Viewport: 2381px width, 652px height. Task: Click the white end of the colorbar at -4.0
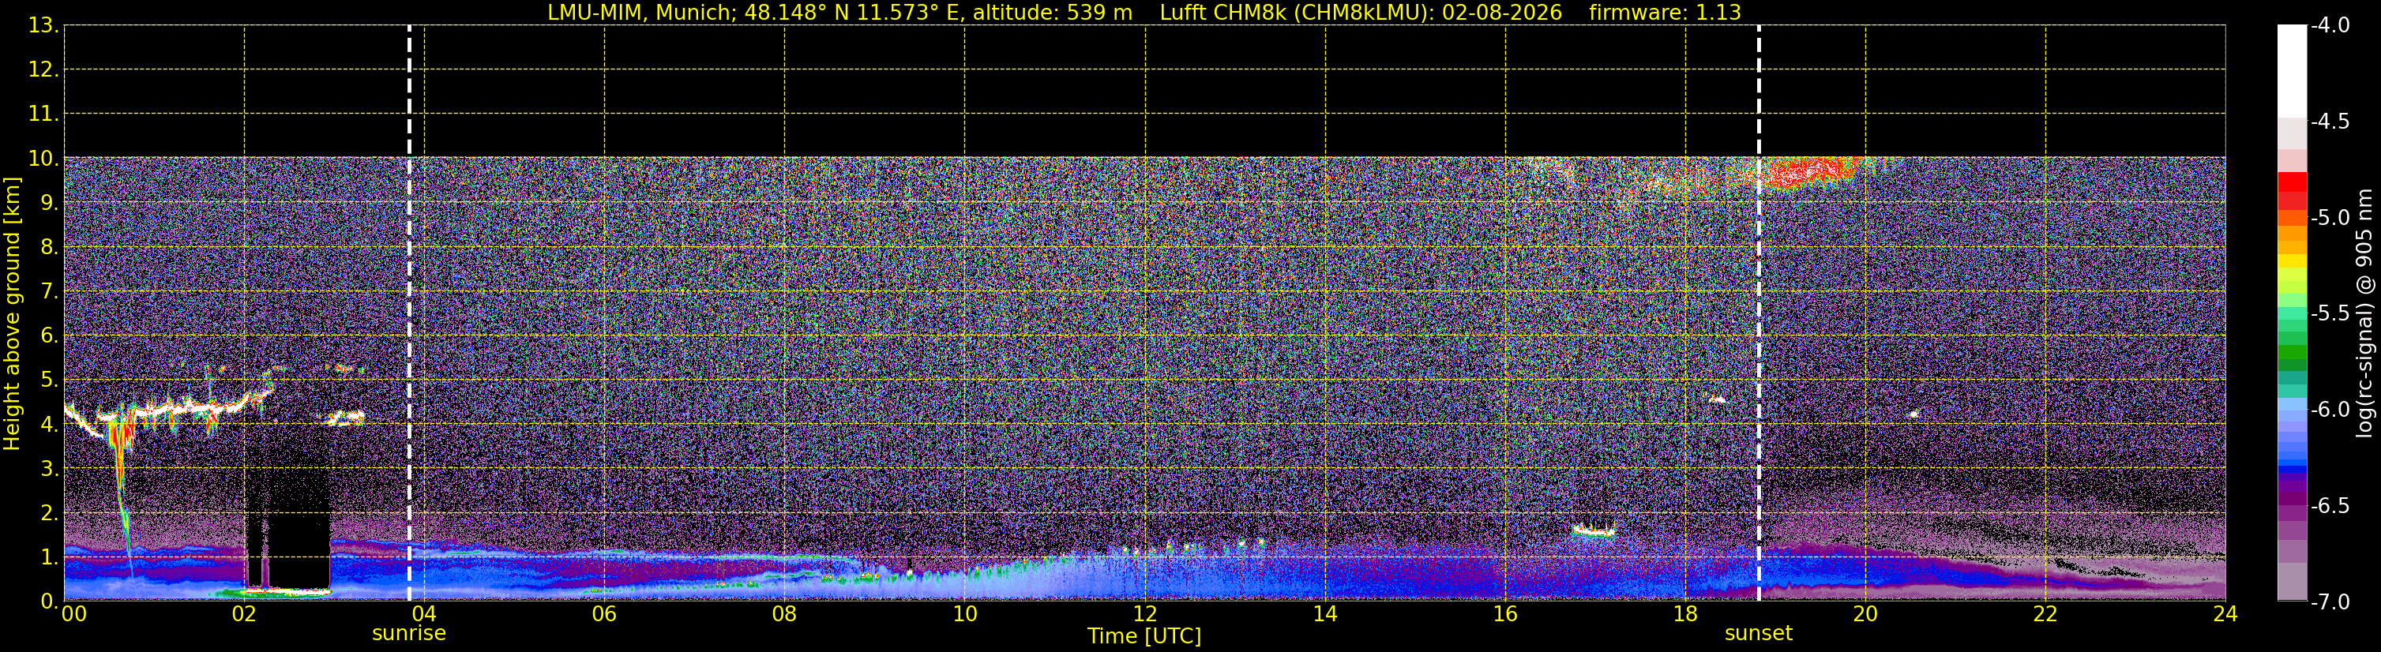(x=2291, y=69)
